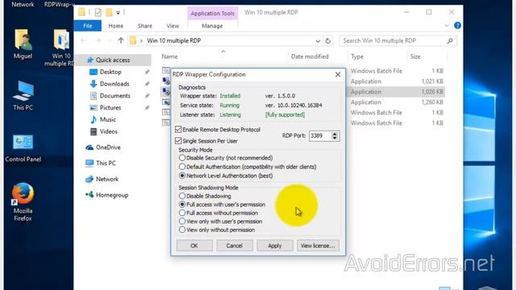The image size is (516, 290).
Task: Close the RDP Wrapper Configuration dialog
Action: click(338, 75)
